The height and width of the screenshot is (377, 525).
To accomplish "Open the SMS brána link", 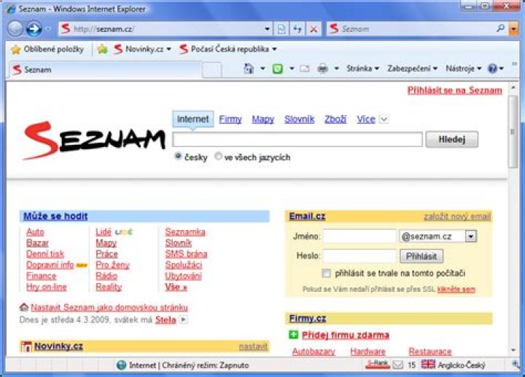I will pyautogui.click(x=186, y=254).
